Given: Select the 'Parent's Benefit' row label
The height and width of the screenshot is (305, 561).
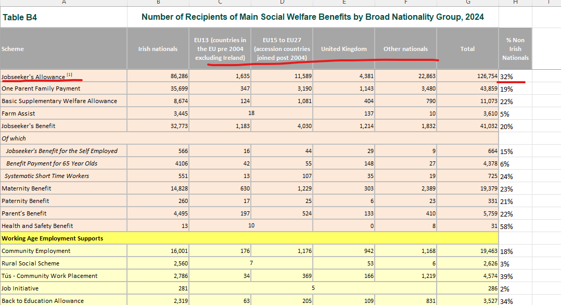Looking at the screenshot, I should coord(63,213).
